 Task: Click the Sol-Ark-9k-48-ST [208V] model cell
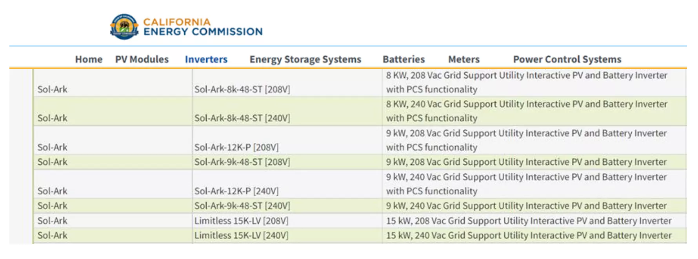(242, 162)
